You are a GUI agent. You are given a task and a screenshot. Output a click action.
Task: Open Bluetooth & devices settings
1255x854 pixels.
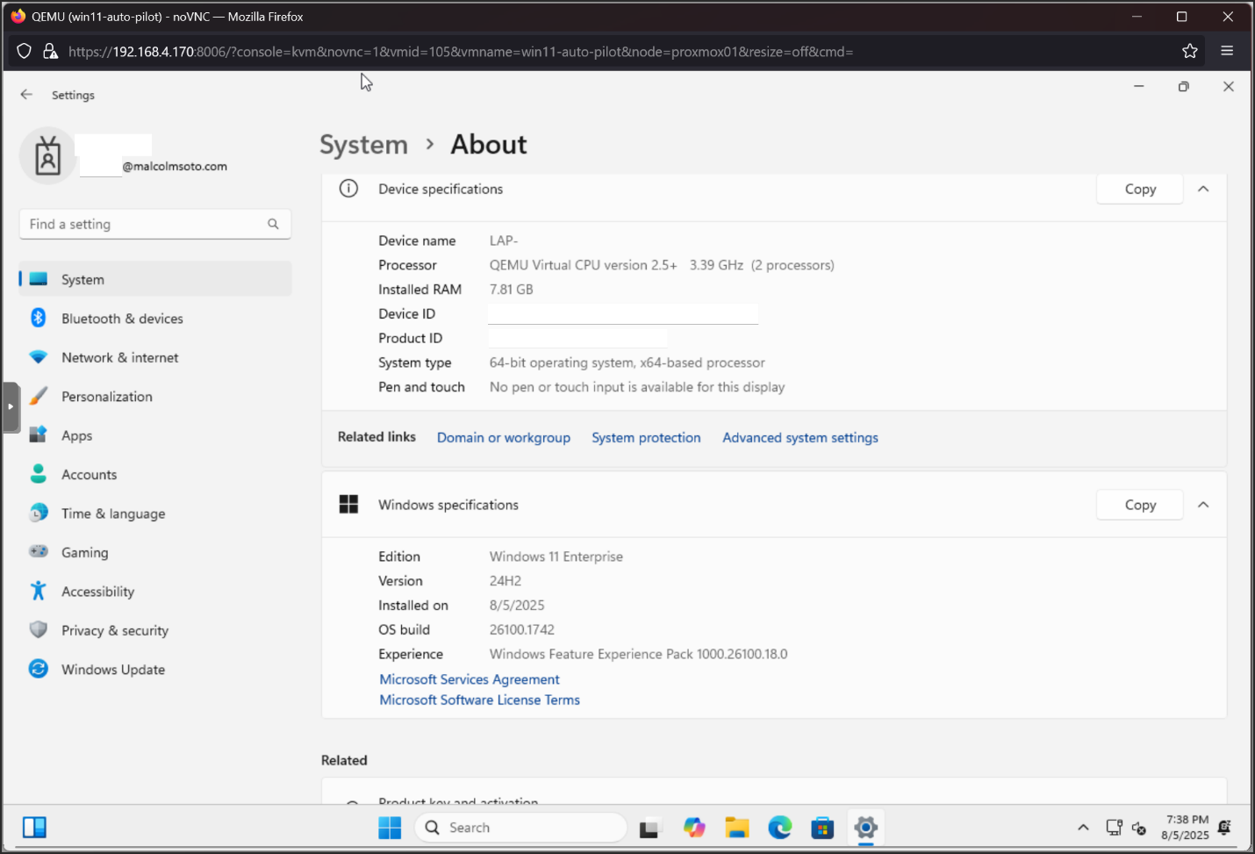click(121, 319)
